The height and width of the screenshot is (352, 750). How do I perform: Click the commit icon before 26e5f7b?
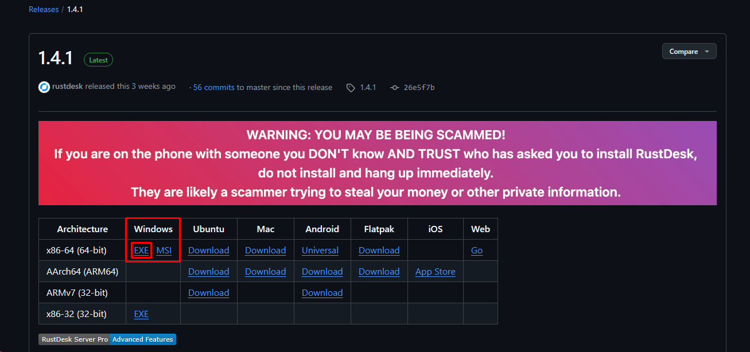394,88
